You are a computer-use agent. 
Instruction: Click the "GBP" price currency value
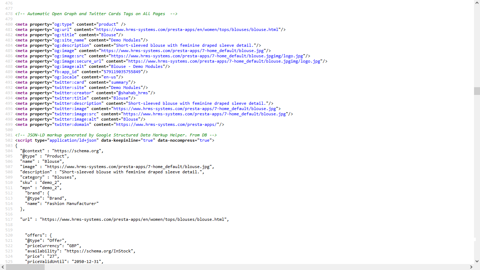pos(72,246)
